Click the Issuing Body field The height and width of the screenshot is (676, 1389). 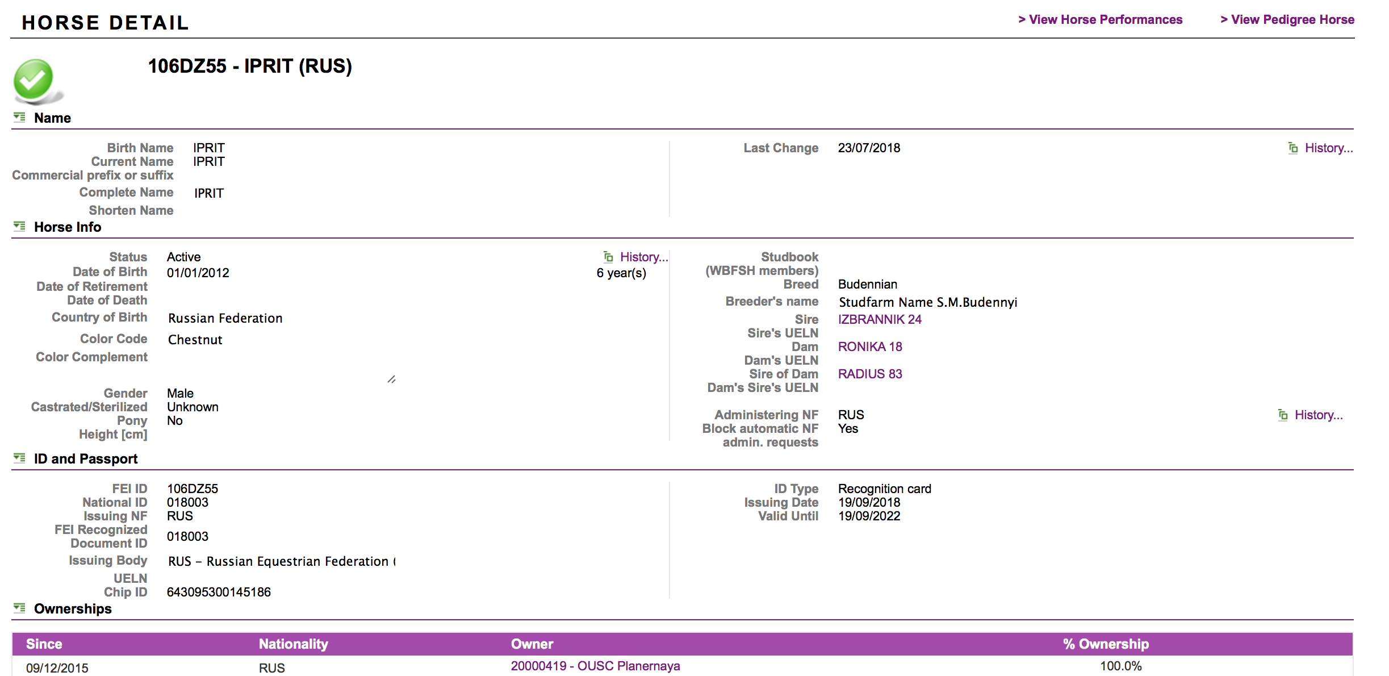pyautogui.click(x=281, y=561)
